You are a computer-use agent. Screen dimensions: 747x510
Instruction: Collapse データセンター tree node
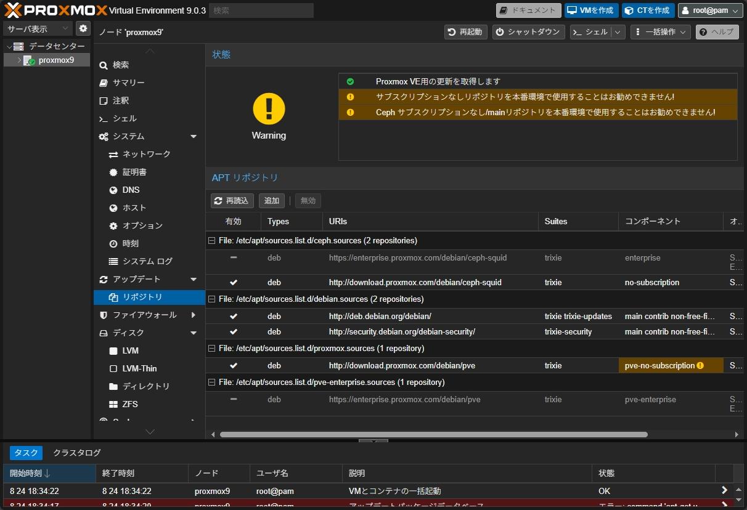[x=9, y=46]
